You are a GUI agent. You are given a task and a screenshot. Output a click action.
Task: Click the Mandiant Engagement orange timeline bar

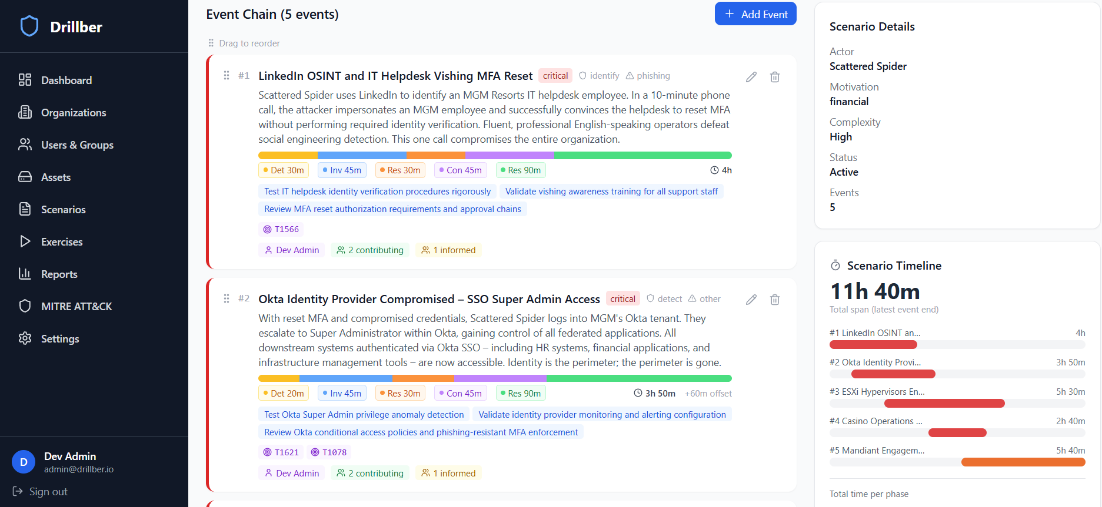(x=1023, y=462)
